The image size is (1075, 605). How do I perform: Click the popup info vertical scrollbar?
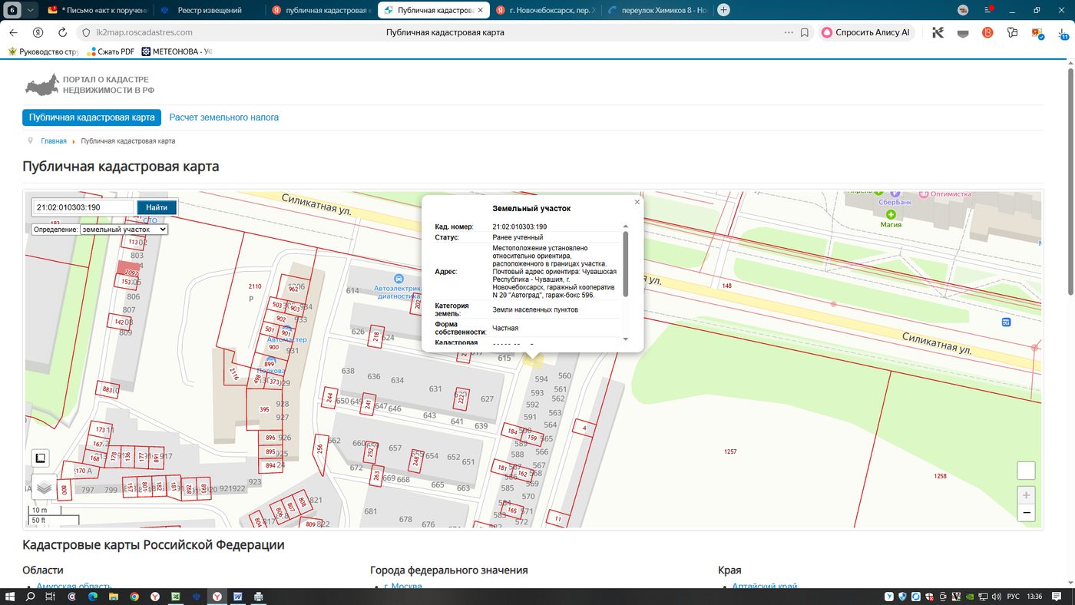point(625,265)
